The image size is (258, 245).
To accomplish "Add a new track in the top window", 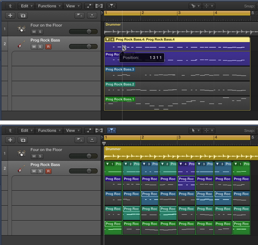I will click(x=10, y=16).
